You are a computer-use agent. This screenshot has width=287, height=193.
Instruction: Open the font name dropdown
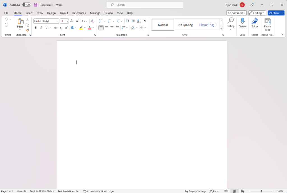click(58, 21)
